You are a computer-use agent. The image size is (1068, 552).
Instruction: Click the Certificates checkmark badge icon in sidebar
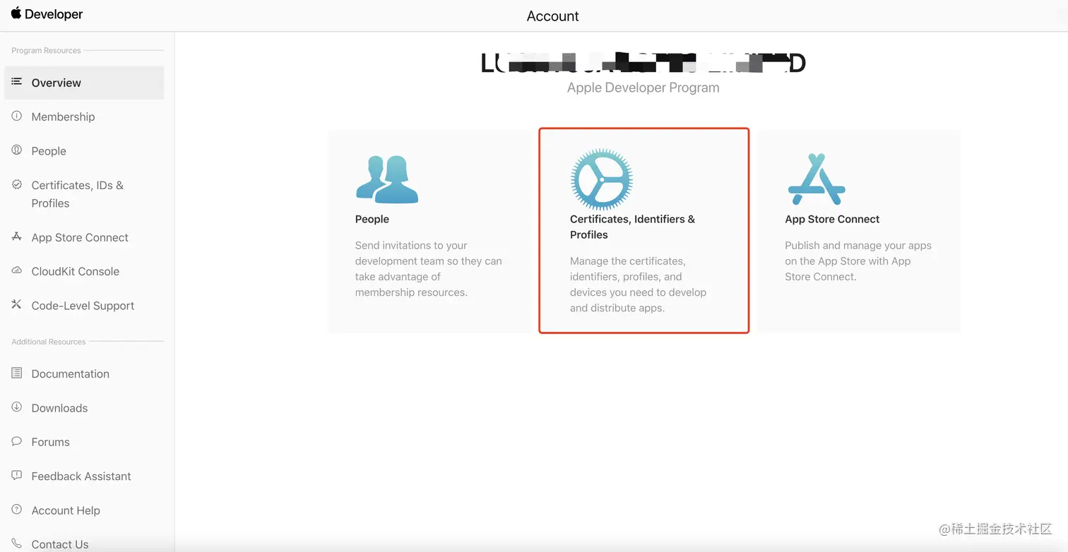pyautogui.click(x=17, y=184)
